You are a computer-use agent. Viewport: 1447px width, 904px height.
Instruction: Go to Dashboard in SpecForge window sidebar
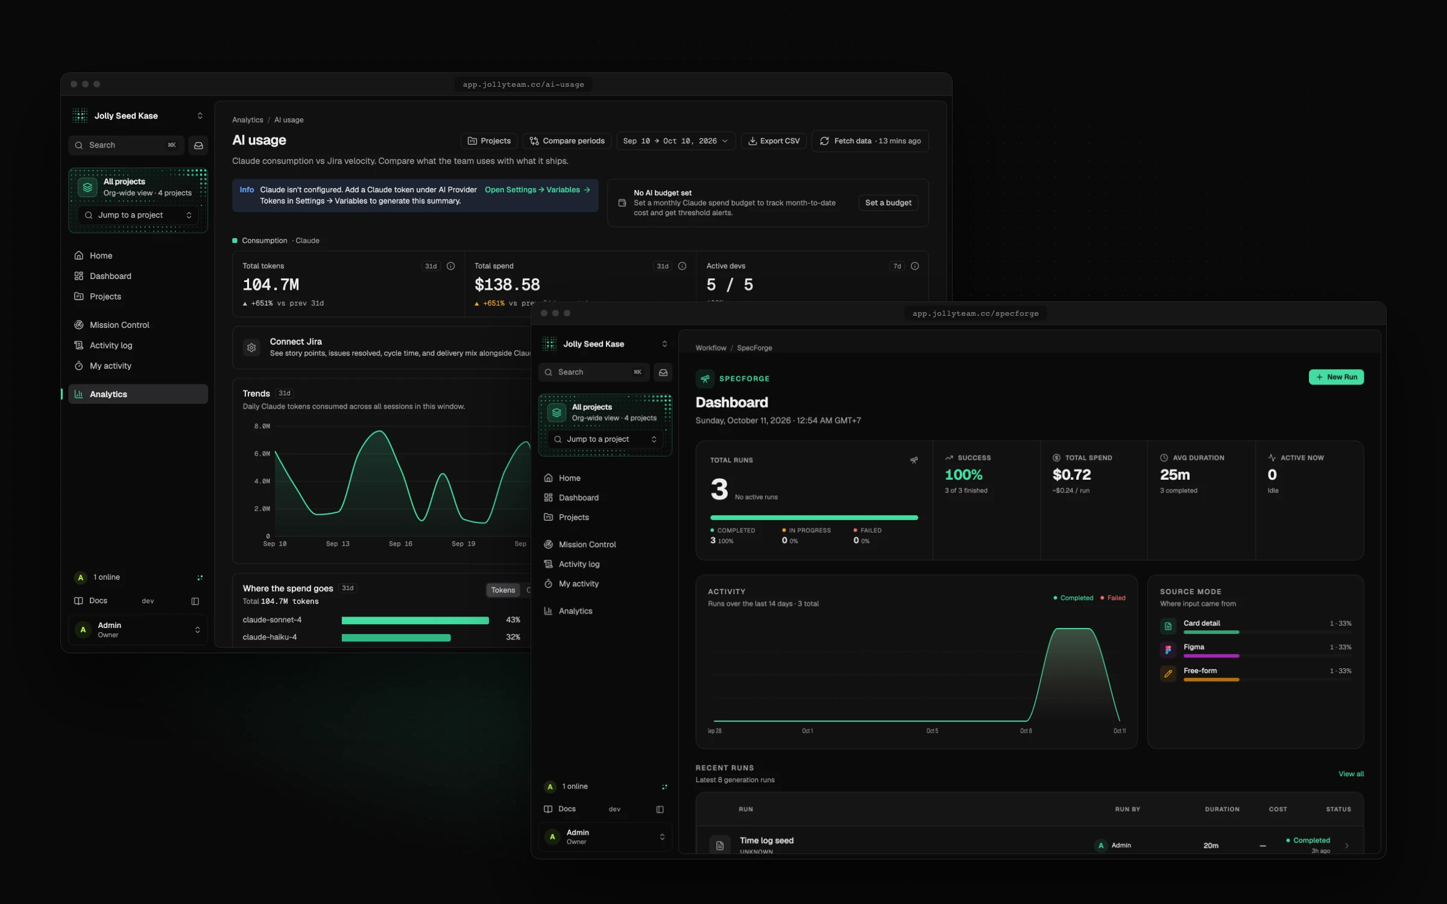(x=605, y=498)
